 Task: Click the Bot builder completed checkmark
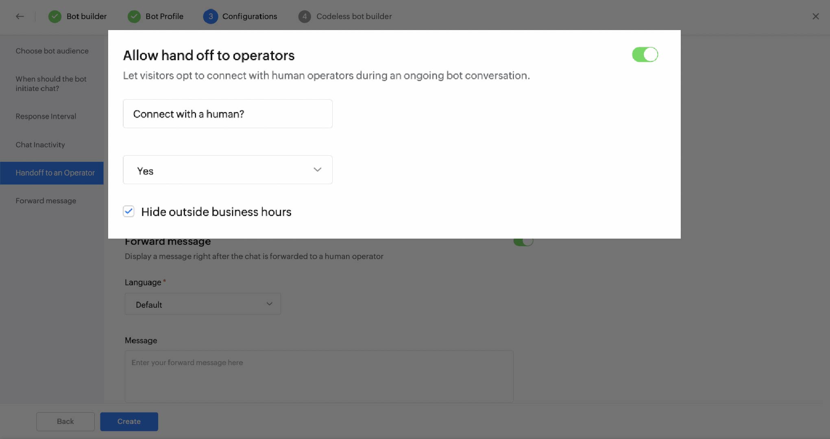(x=54, y=17)
